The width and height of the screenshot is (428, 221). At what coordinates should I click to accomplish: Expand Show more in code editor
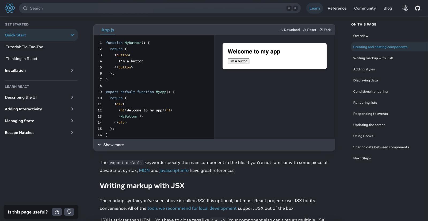click(111, 145)
